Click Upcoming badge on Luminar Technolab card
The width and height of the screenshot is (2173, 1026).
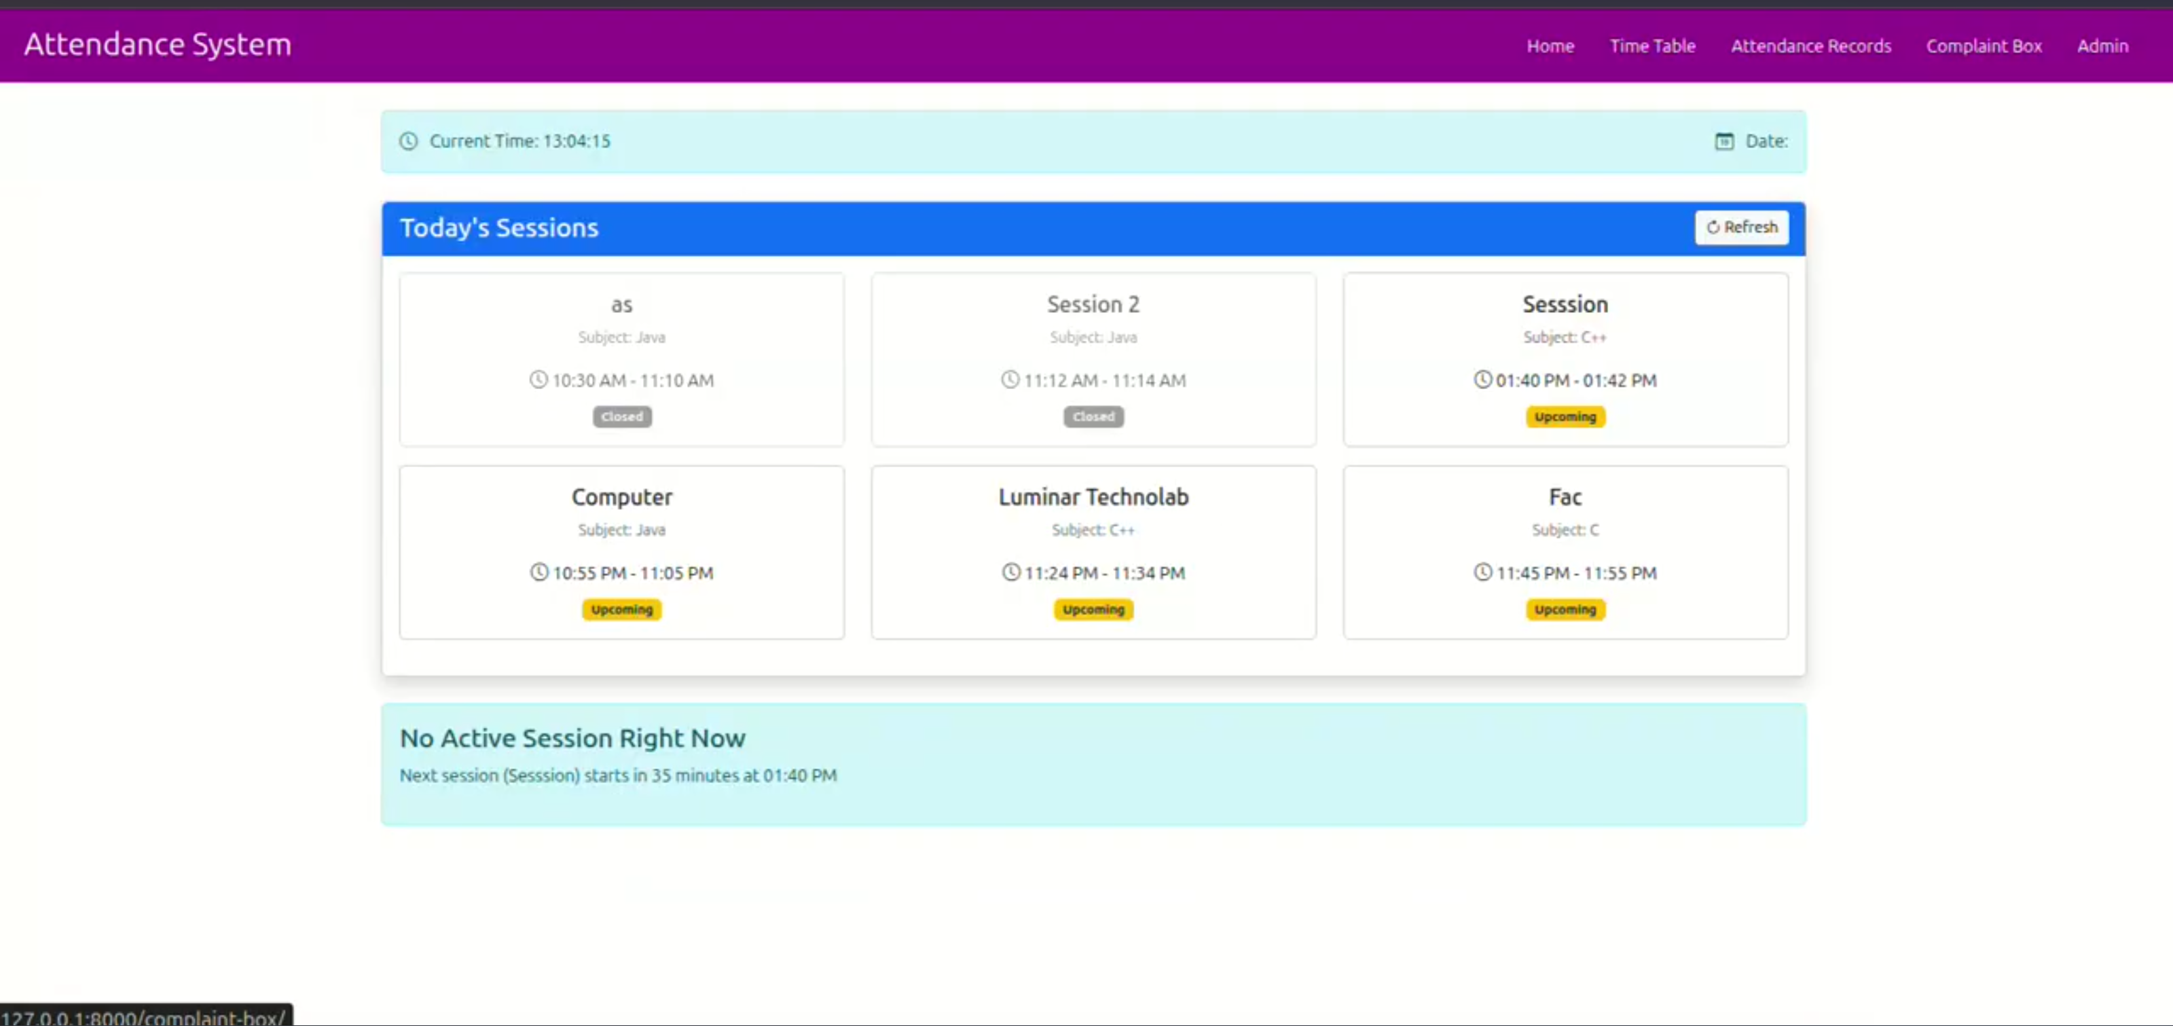[x=1093, y=609]
